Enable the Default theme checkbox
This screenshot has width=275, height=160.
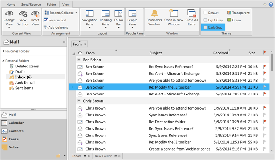click(206, 13)
